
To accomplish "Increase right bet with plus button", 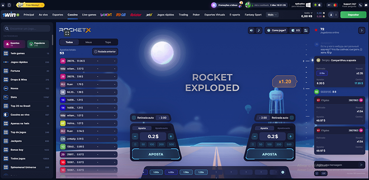I will pyautogui.click(x=291, y=136).
